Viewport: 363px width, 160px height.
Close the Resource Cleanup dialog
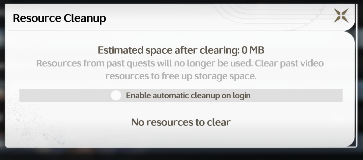coord(341,15)
